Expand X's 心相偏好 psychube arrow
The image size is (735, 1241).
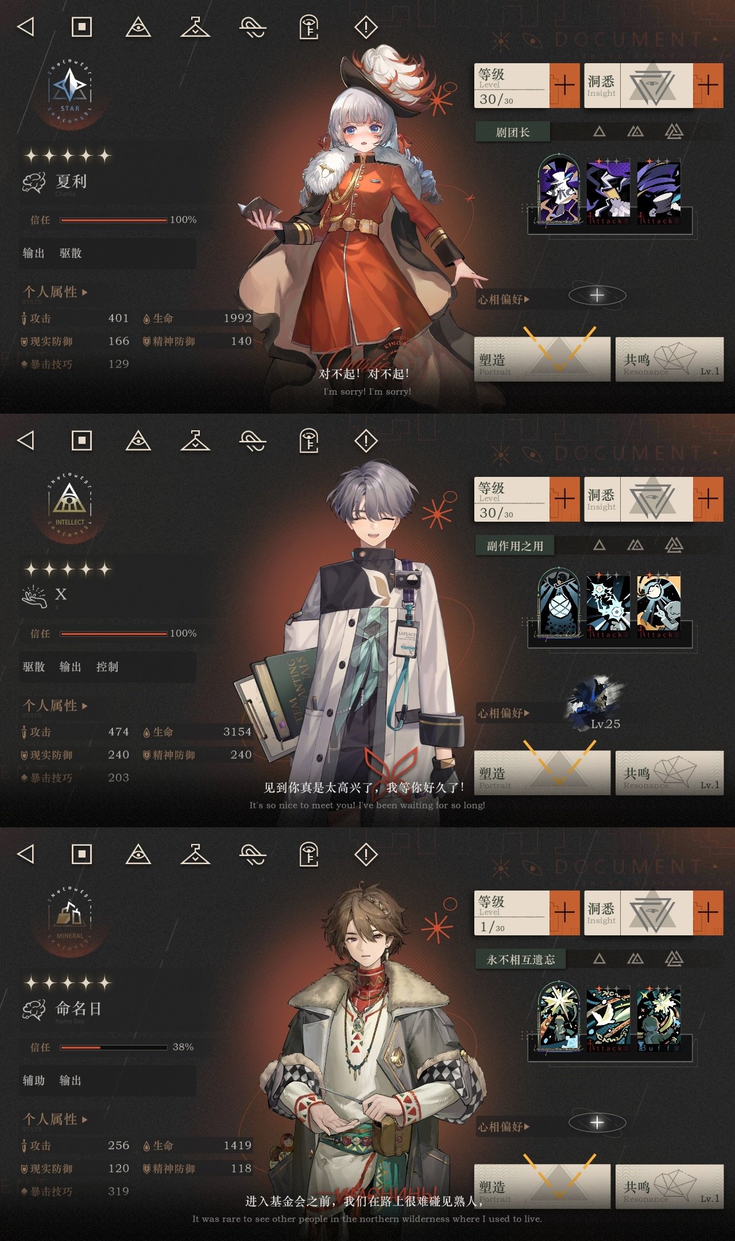[x=527, y=713]
